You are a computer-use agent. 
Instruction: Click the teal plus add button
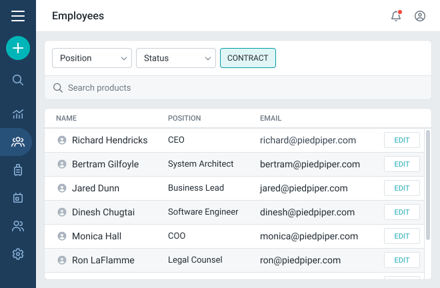click(18, 48)
